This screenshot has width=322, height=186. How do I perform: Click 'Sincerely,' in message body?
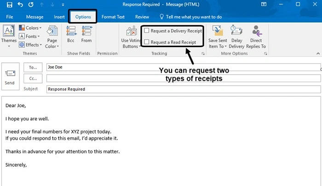click(16, 165)
